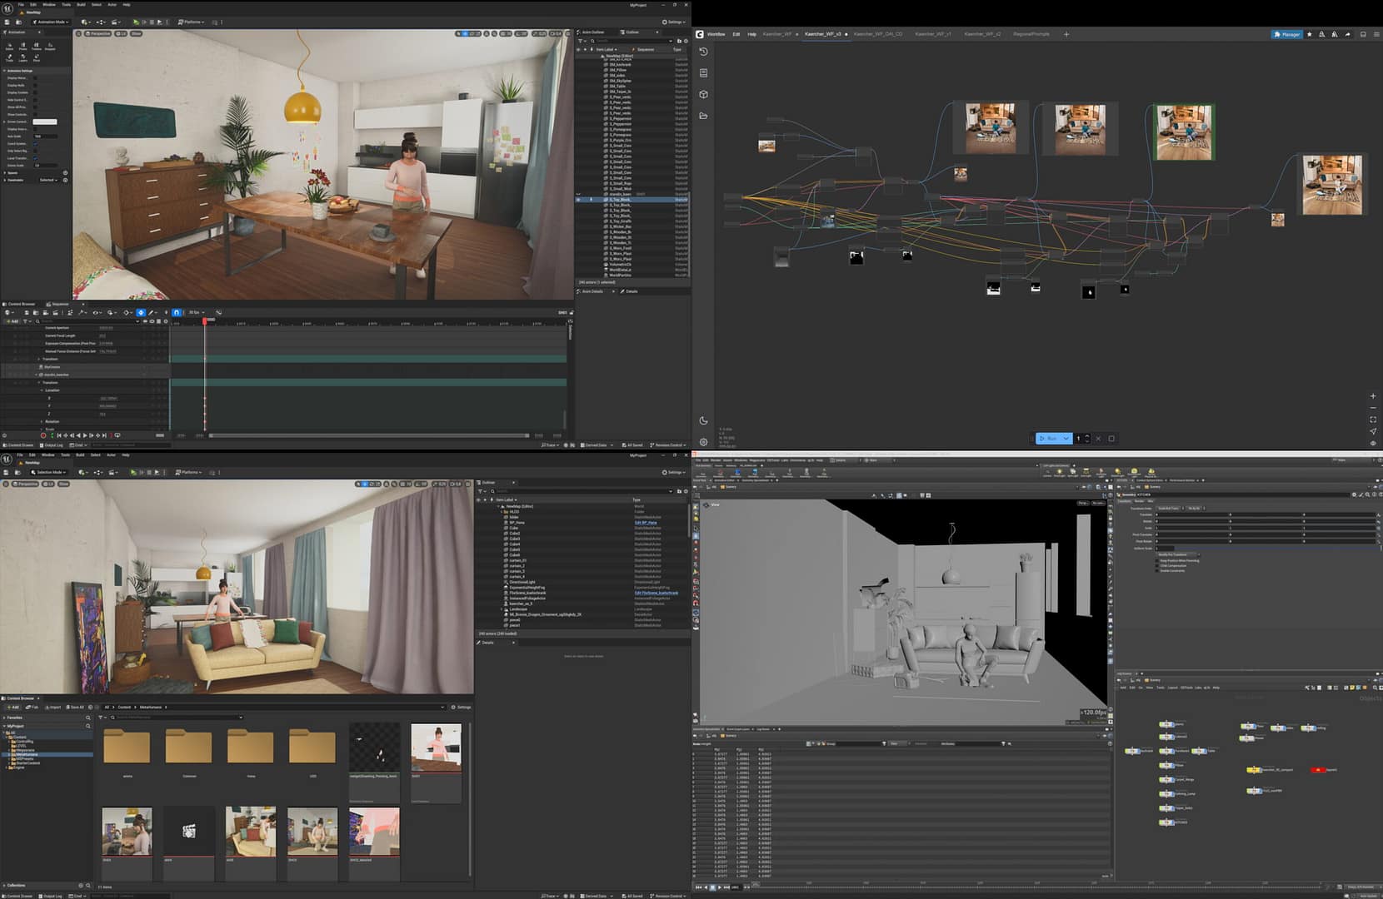This screenshot has width=1383, height=899.
Task: Toggle dark theme moon icon in ComfyUI
Action: pos(704,421)
